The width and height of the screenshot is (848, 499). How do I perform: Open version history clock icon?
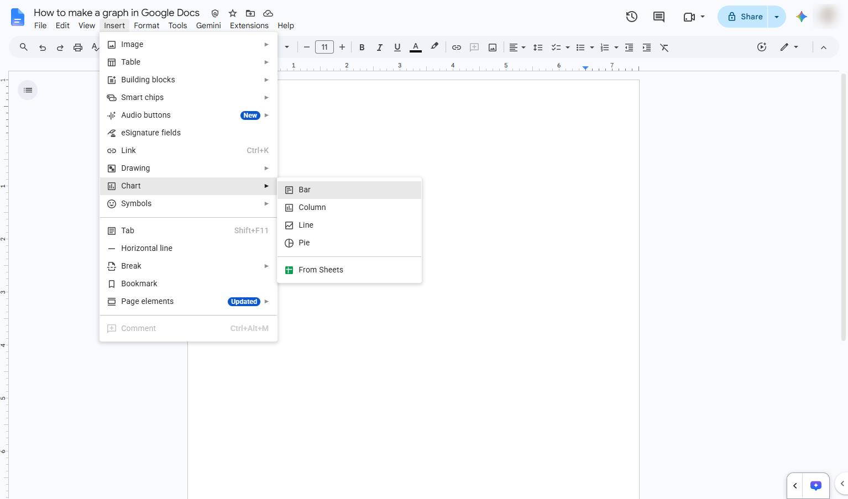pyautogui.click(x=632, y=17)
